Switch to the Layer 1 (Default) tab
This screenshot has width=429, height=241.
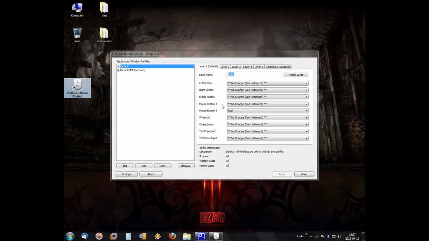208,66
